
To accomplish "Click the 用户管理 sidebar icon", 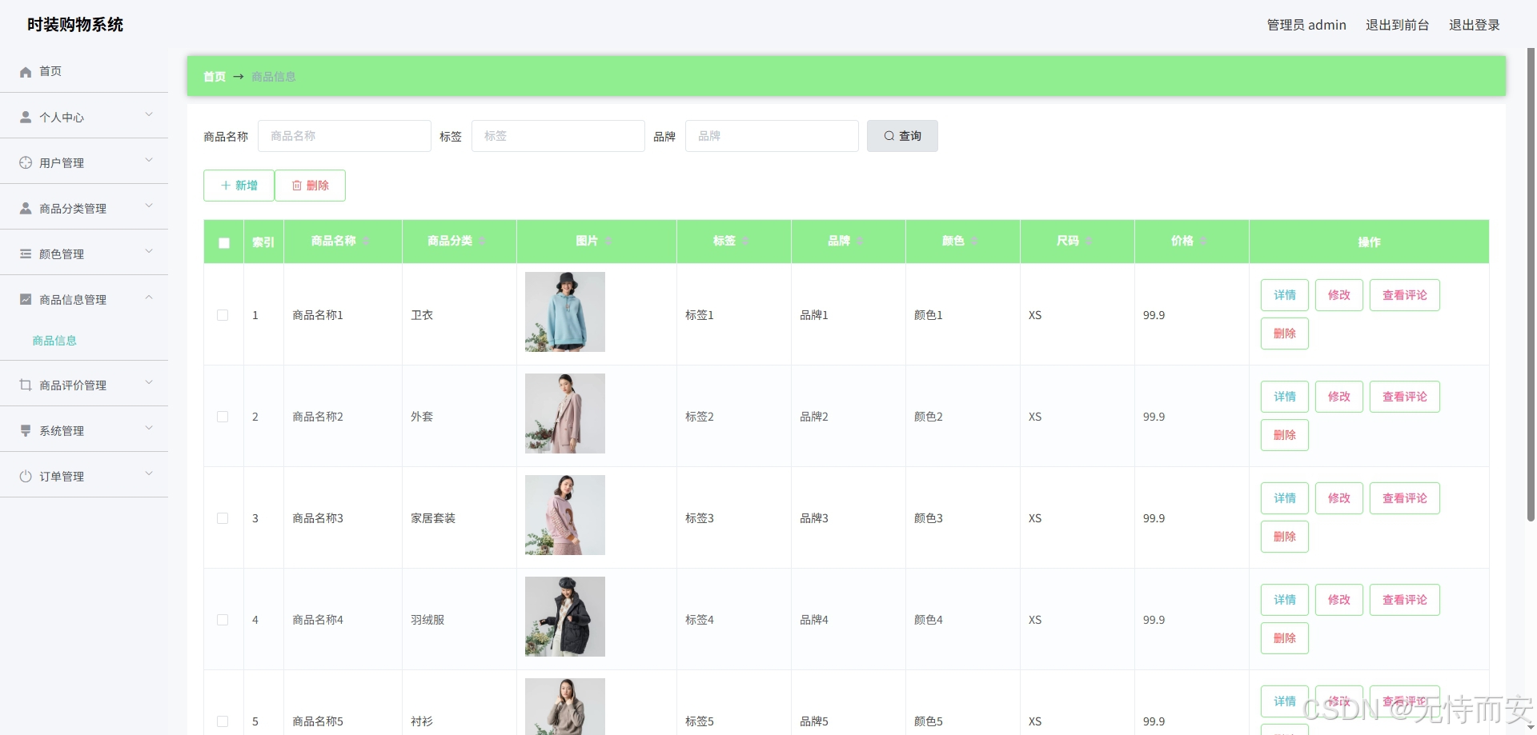I will (x=26, y=162).
